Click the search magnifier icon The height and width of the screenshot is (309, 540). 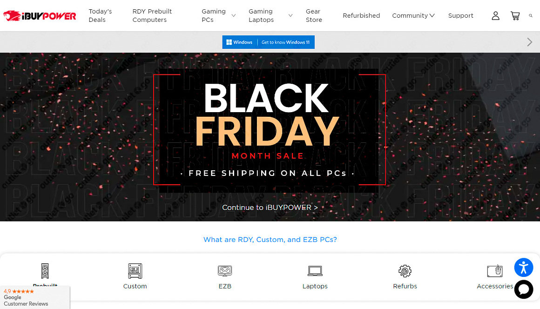[x=531, y=15]
